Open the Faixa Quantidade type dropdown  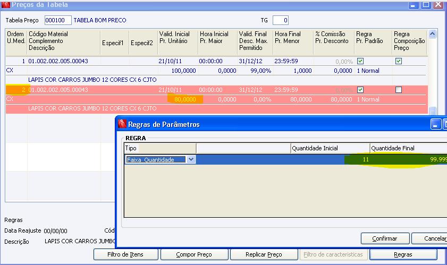(191, 159)
